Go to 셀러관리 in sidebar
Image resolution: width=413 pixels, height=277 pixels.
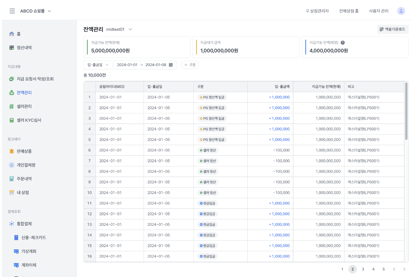24,106
